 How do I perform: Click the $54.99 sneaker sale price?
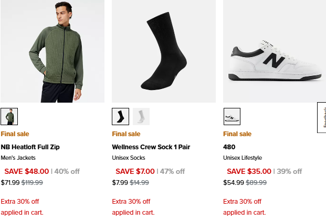[x=234, y=183]
